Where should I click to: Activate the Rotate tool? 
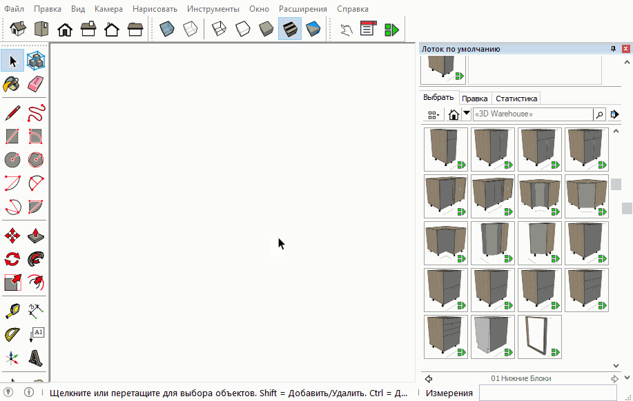click(12, 259)
